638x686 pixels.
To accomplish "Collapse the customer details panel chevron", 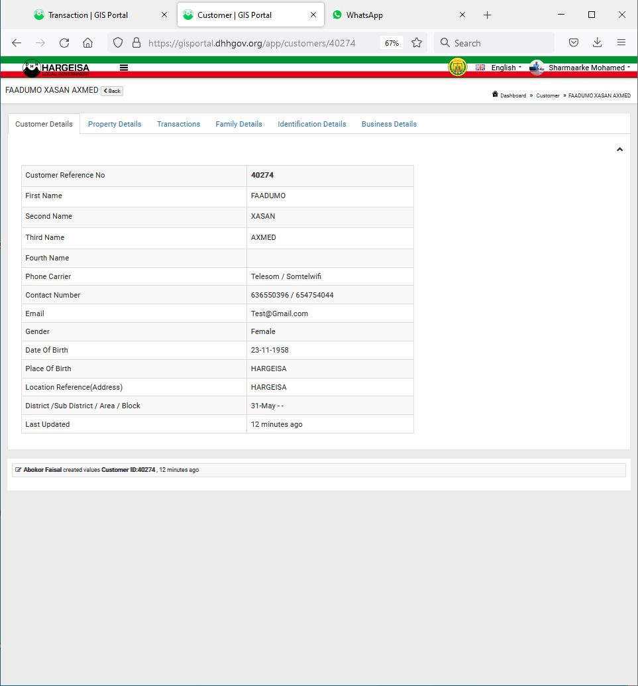I will 619,150.
